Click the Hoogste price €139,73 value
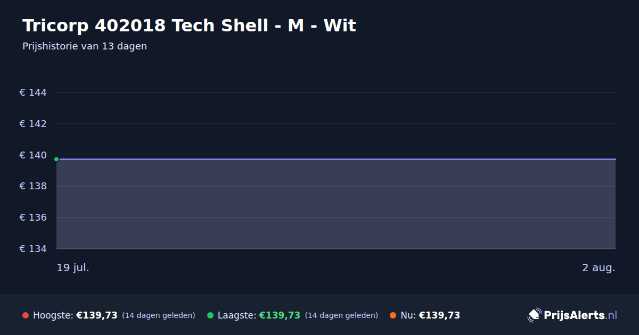639x335 pixels. point(97,315)
